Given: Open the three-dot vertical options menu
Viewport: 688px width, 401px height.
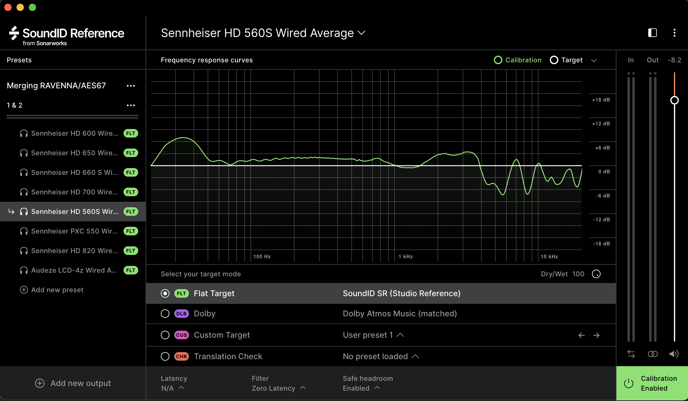Looking at the screenshot, I should tap(674, 33).
